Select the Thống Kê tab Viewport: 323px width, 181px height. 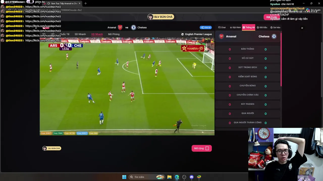pos(249,27)
